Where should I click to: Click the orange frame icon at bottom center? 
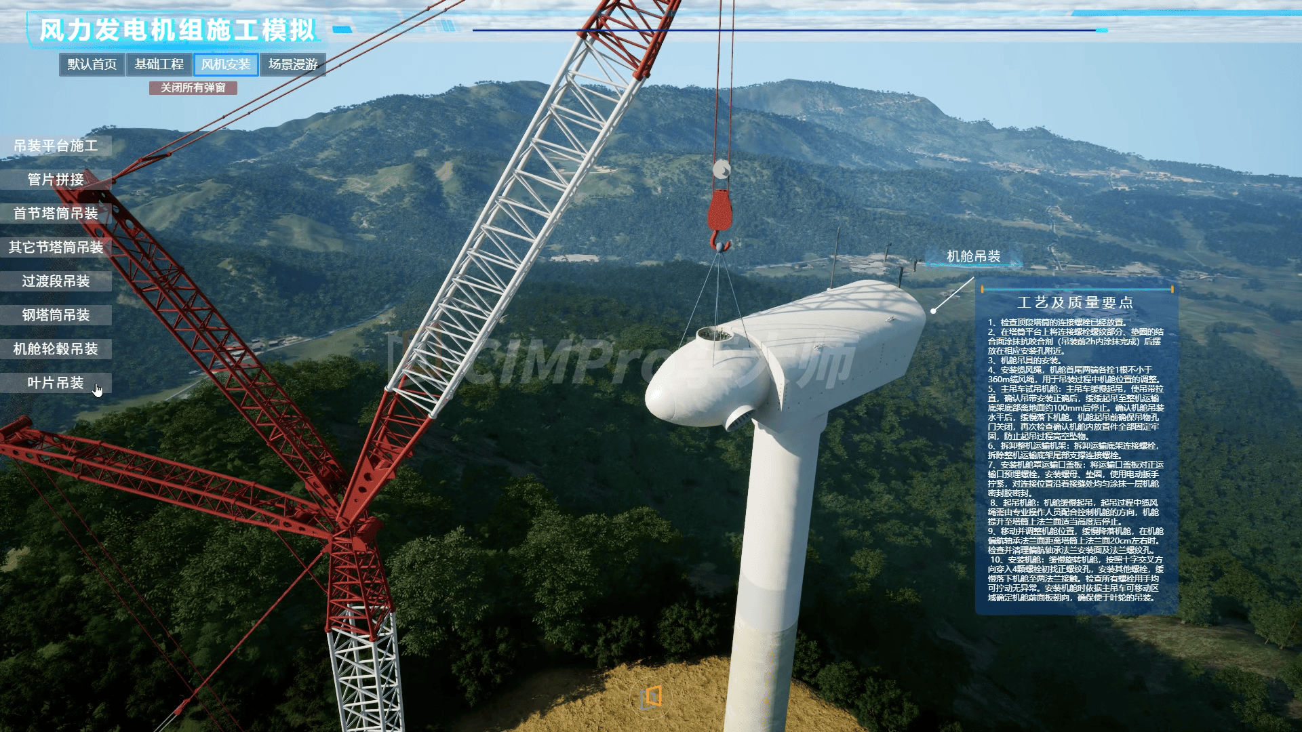coord(651,697)
